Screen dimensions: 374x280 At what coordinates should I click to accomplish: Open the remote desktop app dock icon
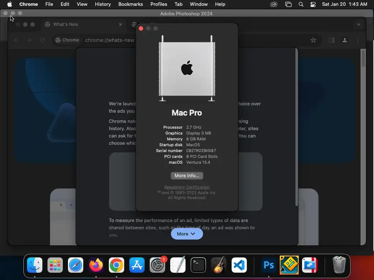310,265
